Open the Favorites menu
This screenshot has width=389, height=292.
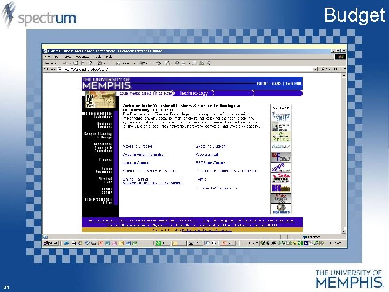coord(82,57)
